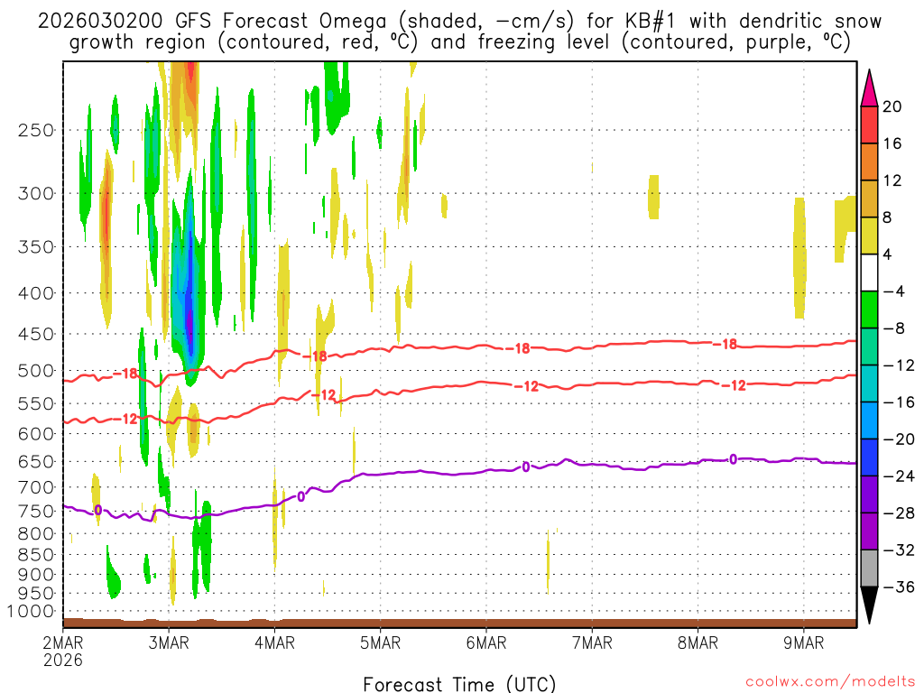
Task: Click the yellow 4-8 colorbar swatch
Action: pyautogui.click(x=869, y=236)
